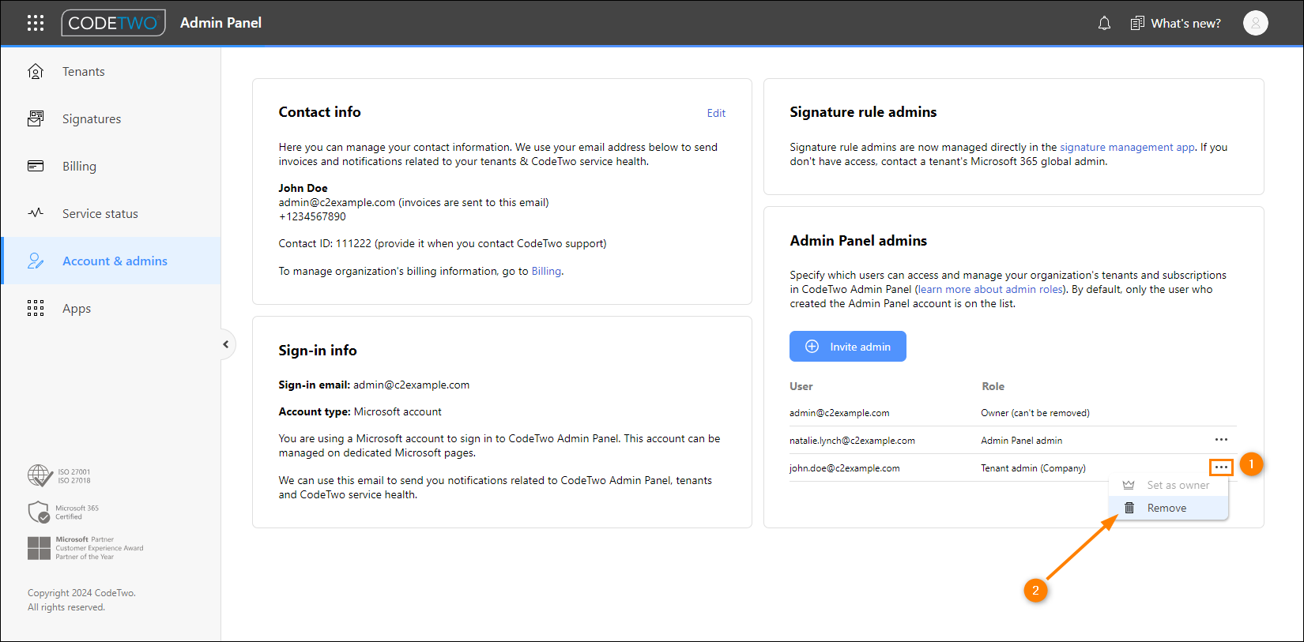Go to Tenants in the sidebar
The image size is (1304, 642).
coord(111,71)
